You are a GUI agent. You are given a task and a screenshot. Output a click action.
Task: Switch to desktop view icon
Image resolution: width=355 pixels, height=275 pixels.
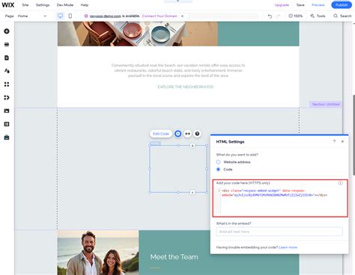pos(60,16)
